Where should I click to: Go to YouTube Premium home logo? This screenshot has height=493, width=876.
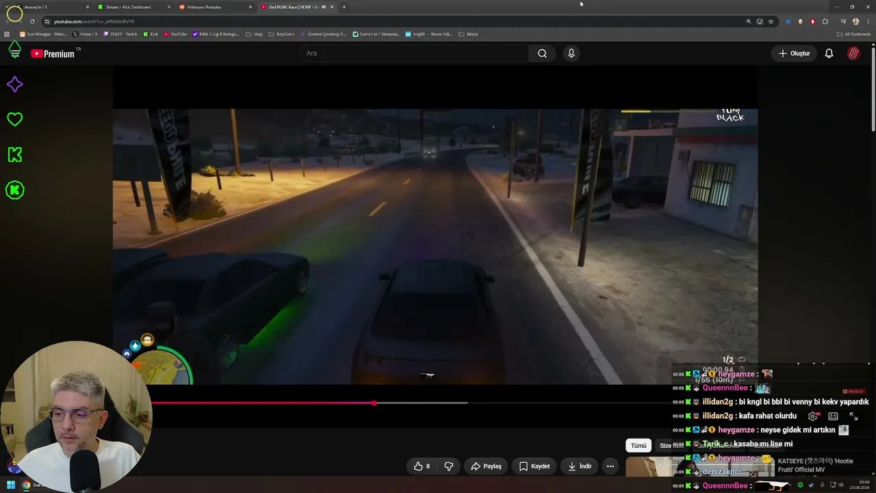52,53
